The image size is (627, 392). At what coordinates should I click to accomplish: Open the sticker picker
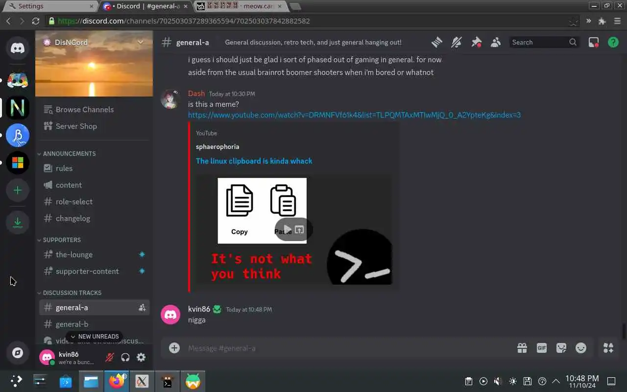coord(561,348)
